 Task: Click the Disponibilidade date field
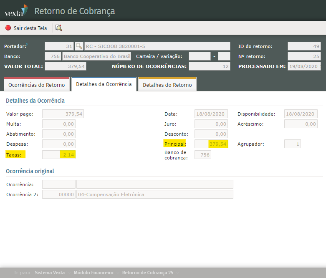(x=301, y=114)
